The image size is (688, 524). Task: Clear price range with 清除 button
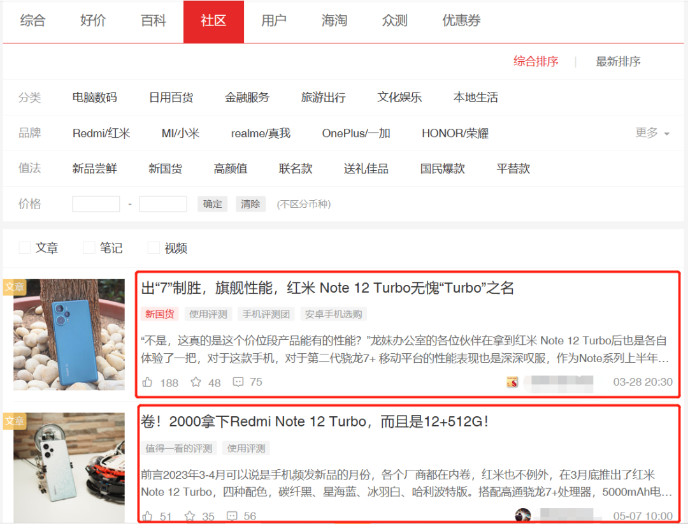[x=250, y=204]
